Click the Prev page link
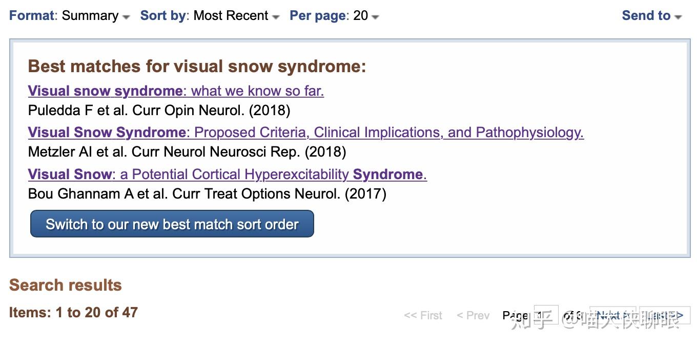 [x=473, y=315]
